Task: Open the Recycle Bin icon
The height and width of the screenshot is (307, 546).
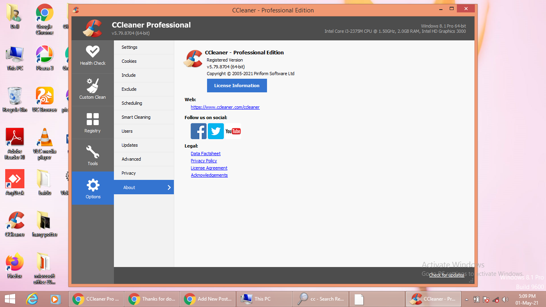Action: [15, 100]
